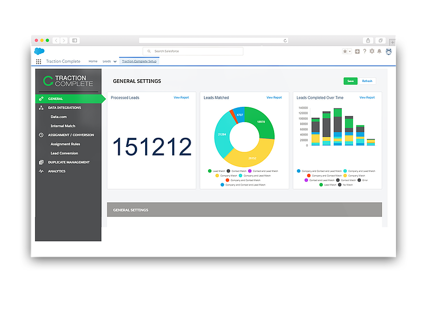Click the blue 4707 donut segment
This screenshot has height=327, width=429.
tap(239, 115)
